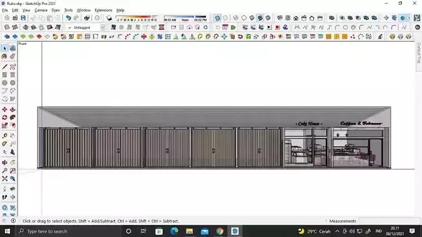Enable Hidden Line face style

pos(244,18)
